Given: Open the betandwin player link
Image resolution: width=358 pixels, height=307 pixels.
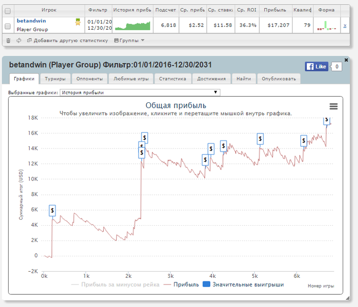Looking at the screenshot, I should pyautogui.click(x=31, y=21).
